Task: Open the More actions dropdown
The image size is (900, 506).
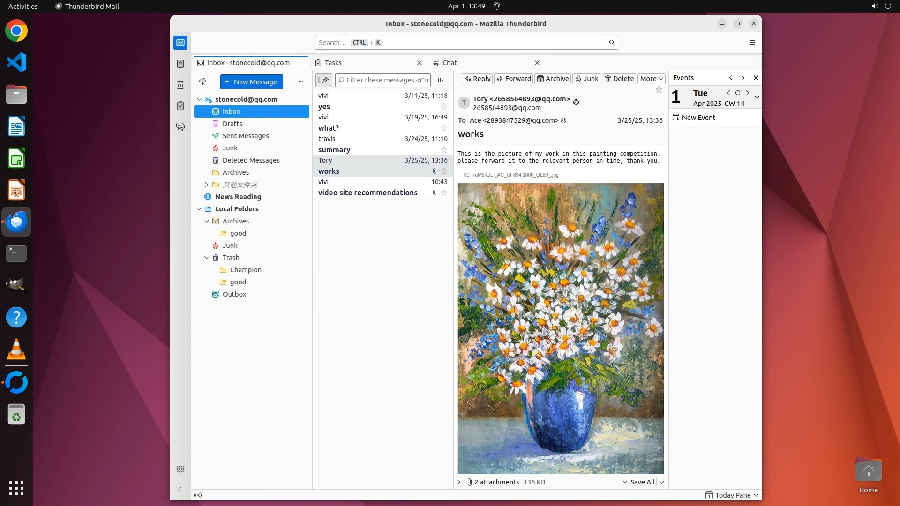Action: [652, 79]
